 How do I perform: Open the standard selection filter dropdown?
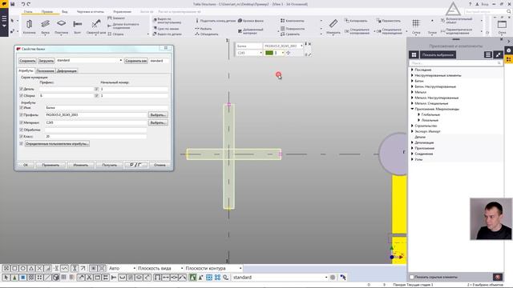(326, 278)
